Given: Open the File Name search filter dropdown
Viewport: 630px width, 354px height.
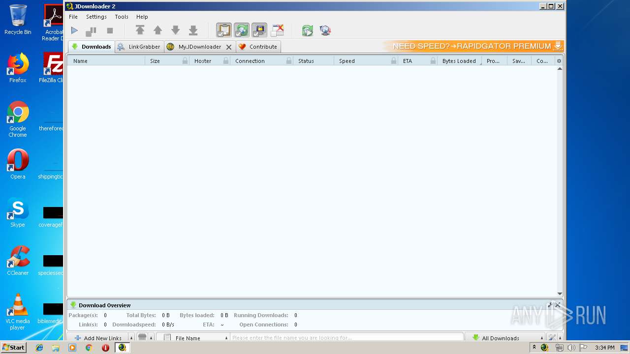Looking at the screenshot, I should [194, 338].
